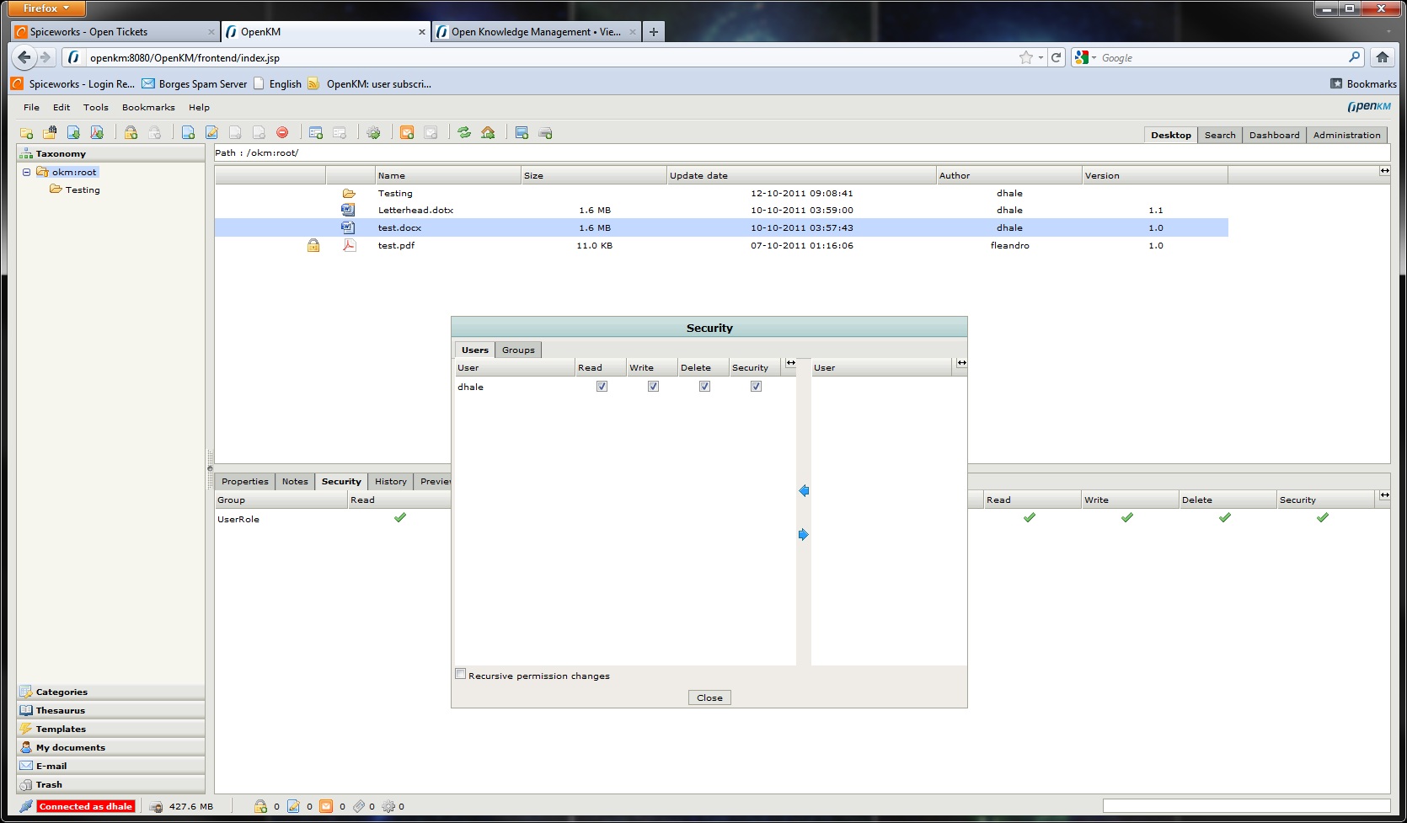The image size is (1407, 823).
Task: Switch to Groups tab in Security dialog
Action: [518, 350]
